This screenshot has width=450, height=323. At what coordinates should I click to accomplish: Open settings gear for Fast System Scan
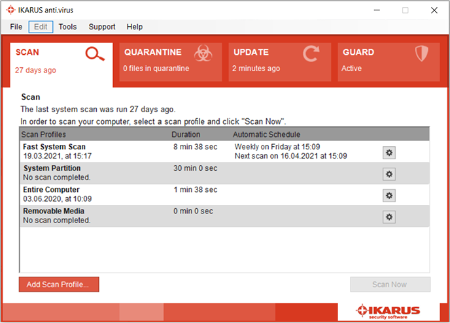389,153
